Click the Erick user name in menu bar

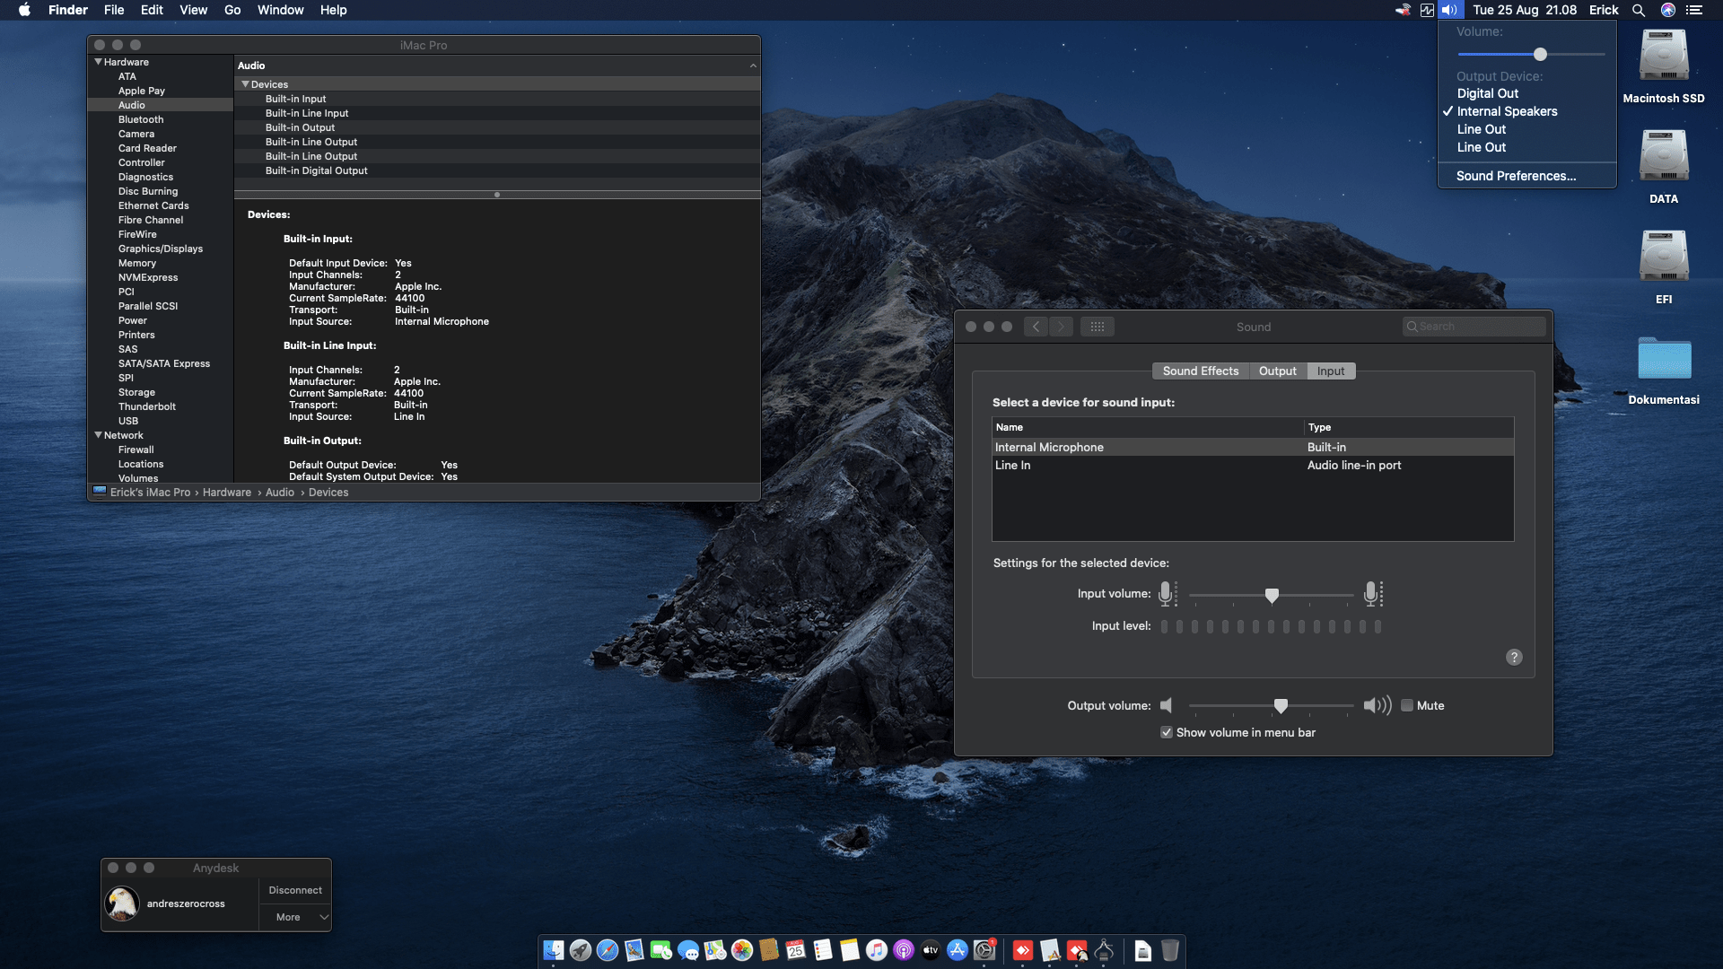tap(1604, 10)
